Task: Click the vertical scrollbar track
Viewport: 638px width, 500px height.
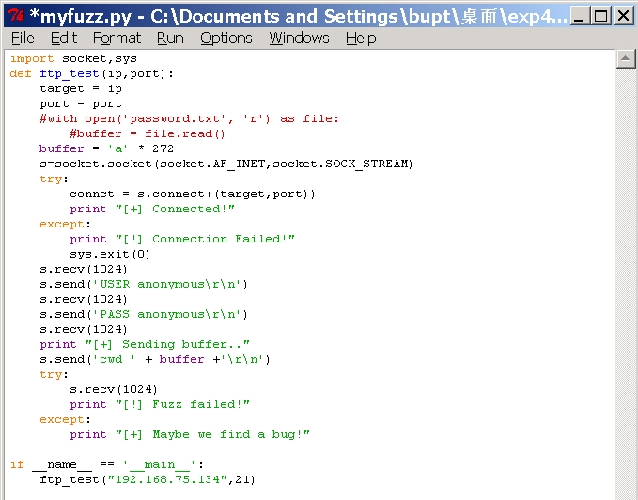Action: pos(626,282)
